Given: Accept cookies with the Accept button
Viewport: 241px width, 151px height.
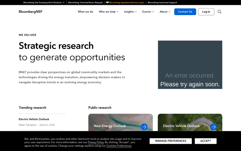Looking at the screenshot, I should pyautogui.click(x=205, y=141).
